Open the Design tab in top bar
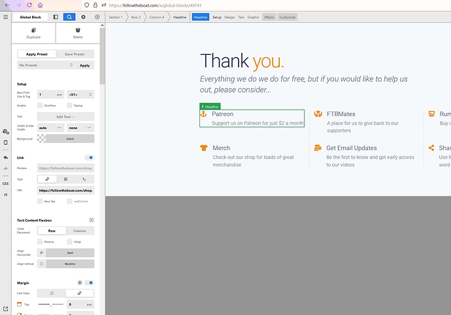451x315 pixels. click(x=229, y=17)
